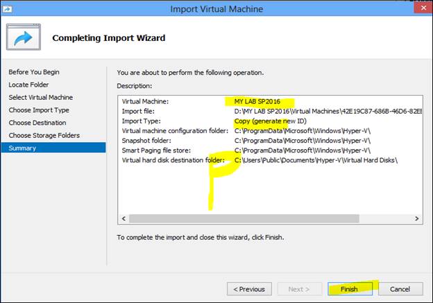
Task: Click the Virtual Machine name MY LAB SP2016
Action: (x=262, y=101)
